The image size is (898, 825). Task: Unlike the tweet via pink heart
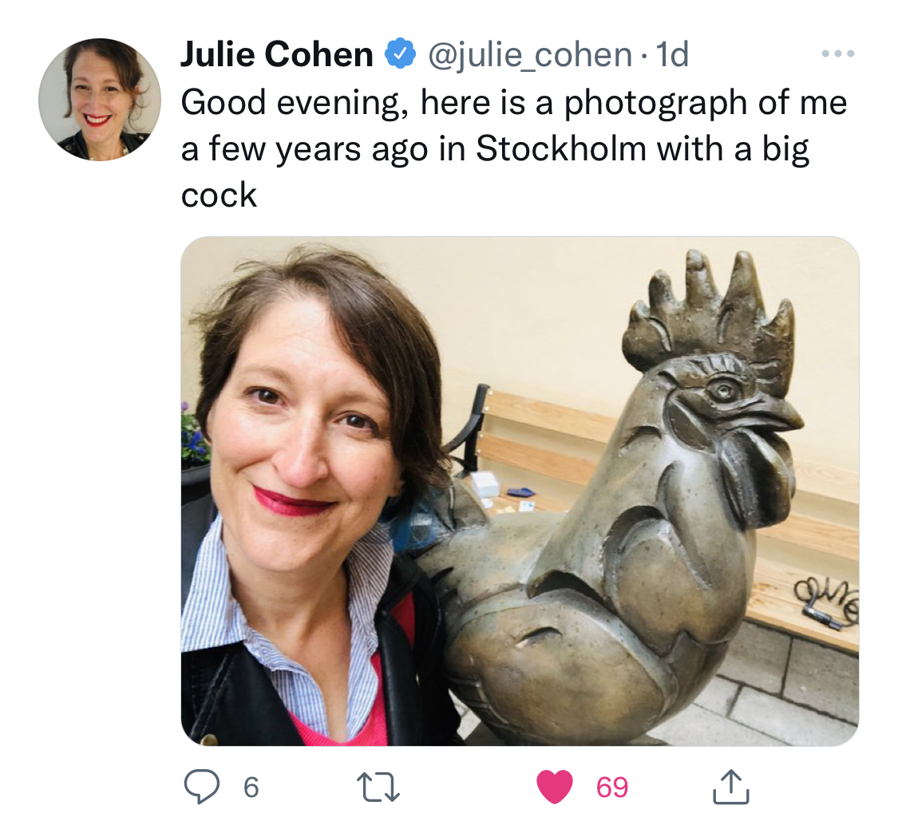pyautogui.click(x=555, y=787)
